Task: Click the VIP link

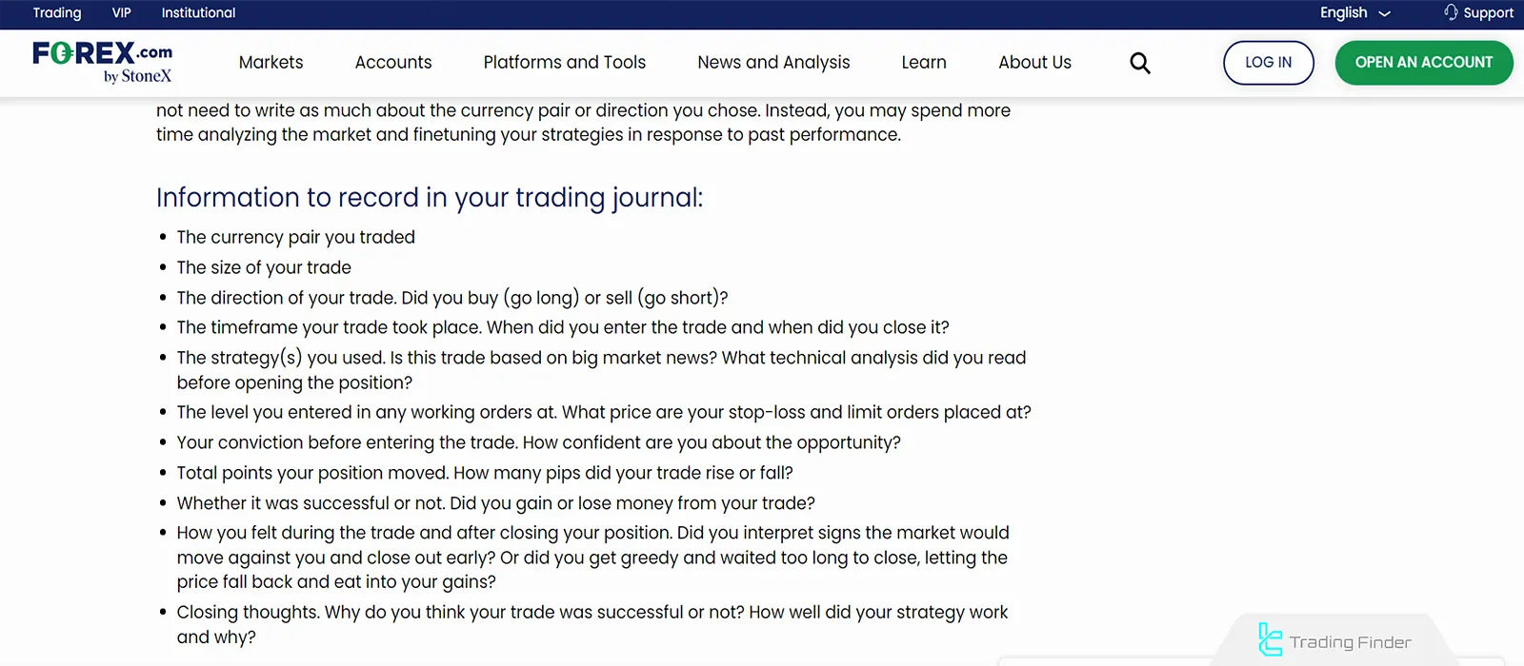Action: click(x=120, y=12)
